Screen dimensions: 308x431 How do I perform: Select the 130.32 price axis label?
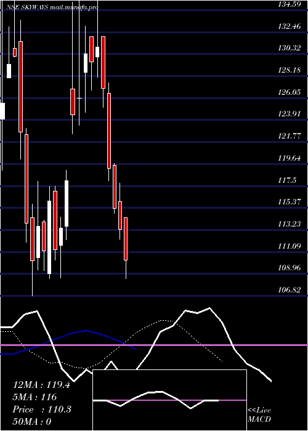289,48
